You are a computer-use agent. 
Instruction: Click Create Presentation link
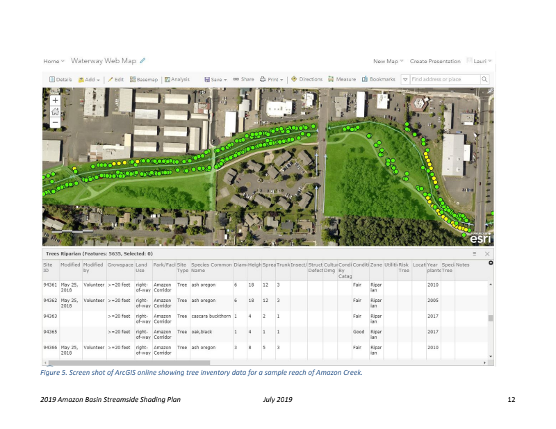pos(436,61)
